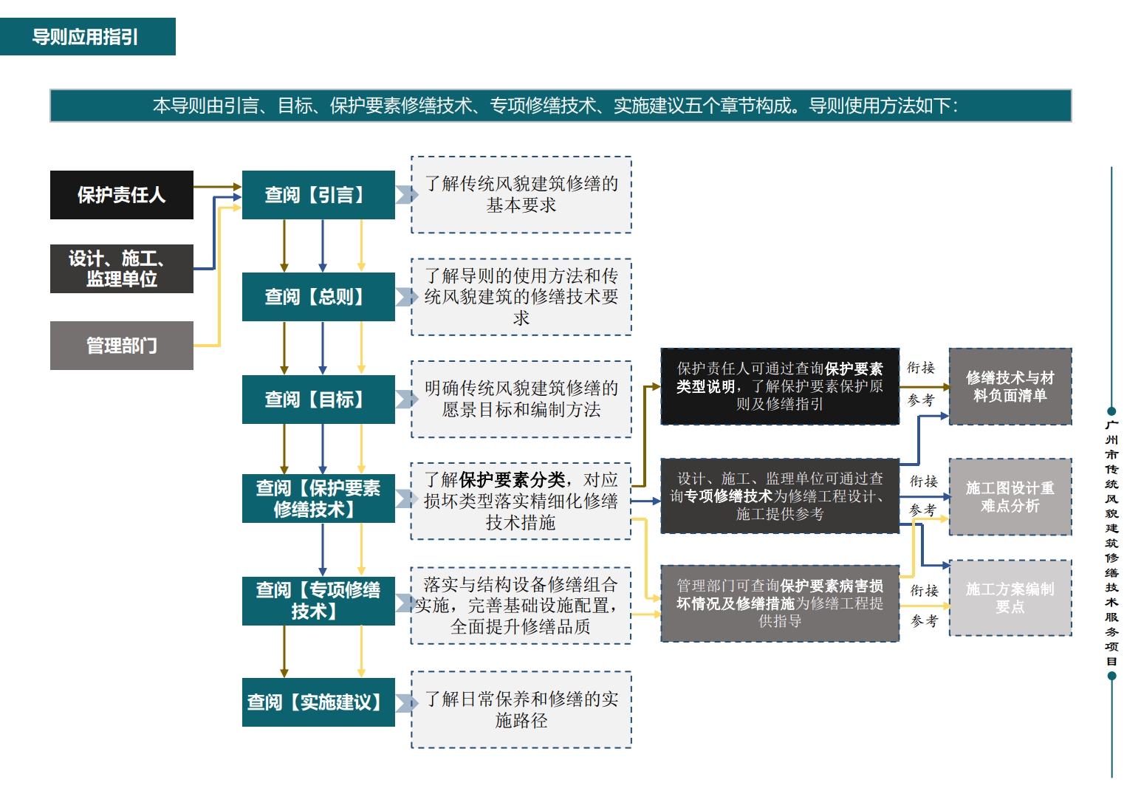1141x788 pixels.
Task: Click the 施工图设计重难点分析 box
Action: point(1010,497)
